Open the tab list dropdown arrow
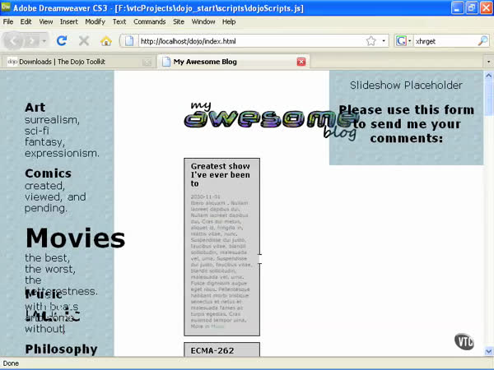The width and height of the screenshot is (494, 370). pos(487,61)
